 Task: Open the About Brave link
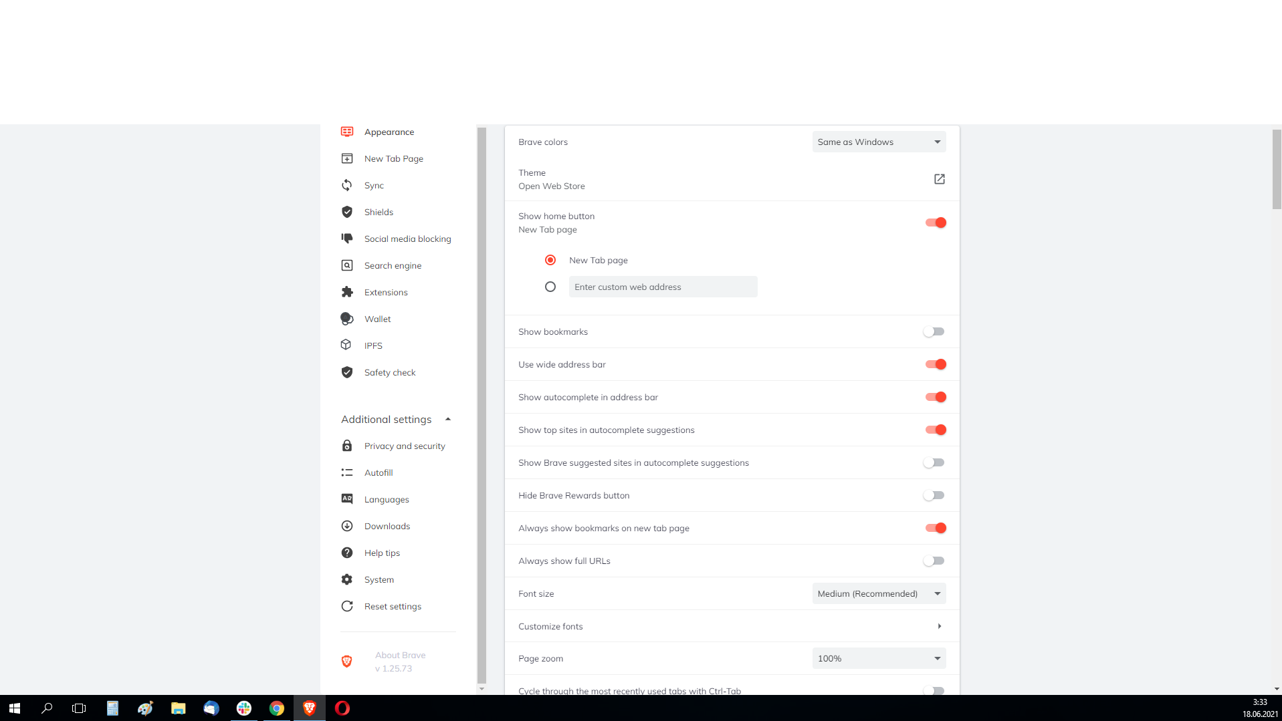[400, 662]
